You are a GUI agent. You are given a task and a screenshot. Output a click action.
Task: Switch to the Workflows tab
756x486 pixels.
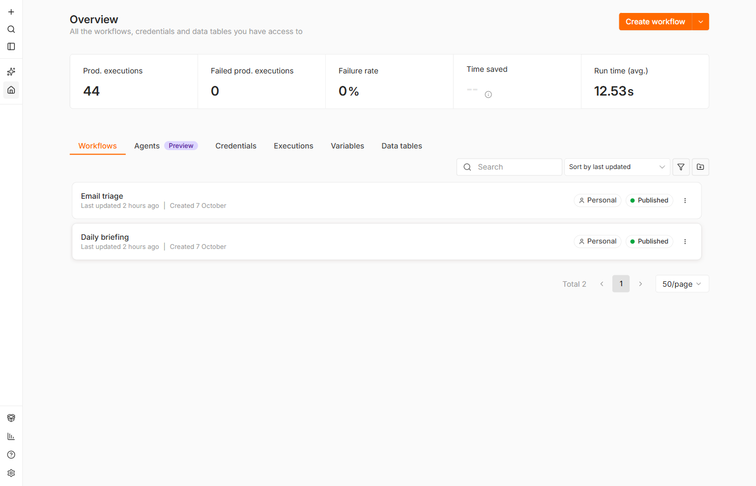coord(98,146)
